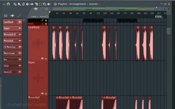Screen dimensions: 175x109
Task: Select the Draw pencil tool
Action: click(x=15, y=4)
